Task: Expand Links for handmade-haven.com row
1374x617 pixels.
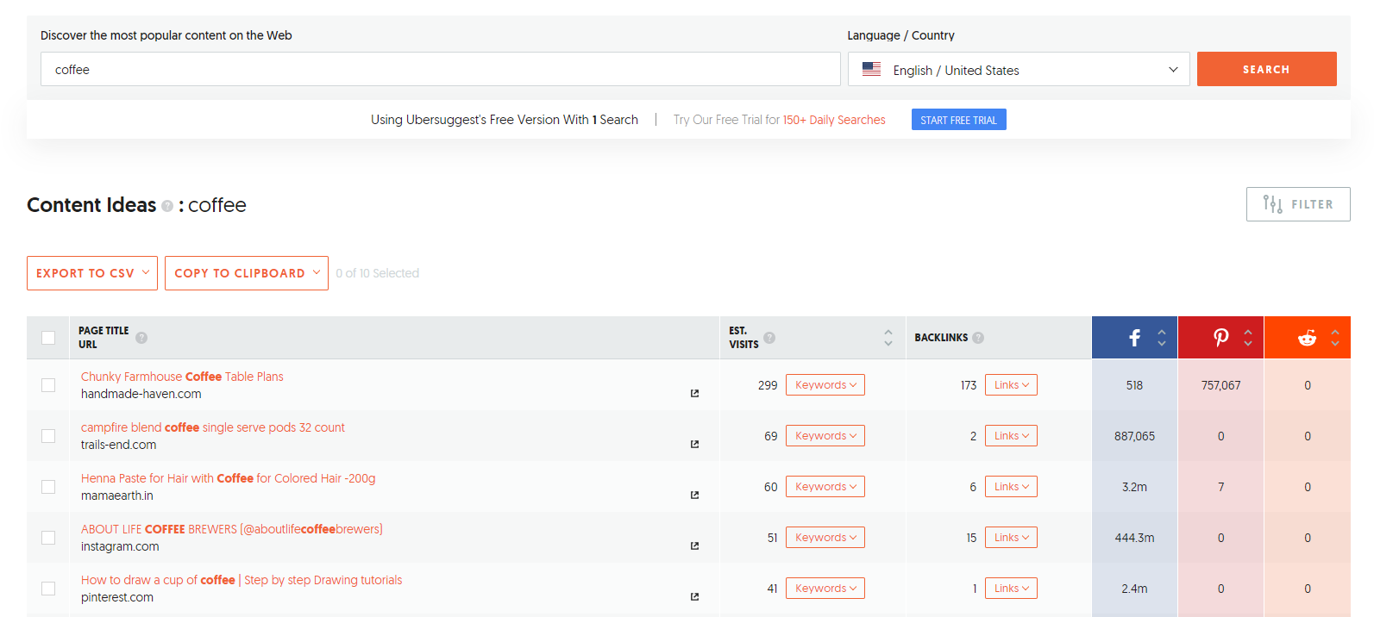Action: pyautogui.click(x=1011, y=385)
